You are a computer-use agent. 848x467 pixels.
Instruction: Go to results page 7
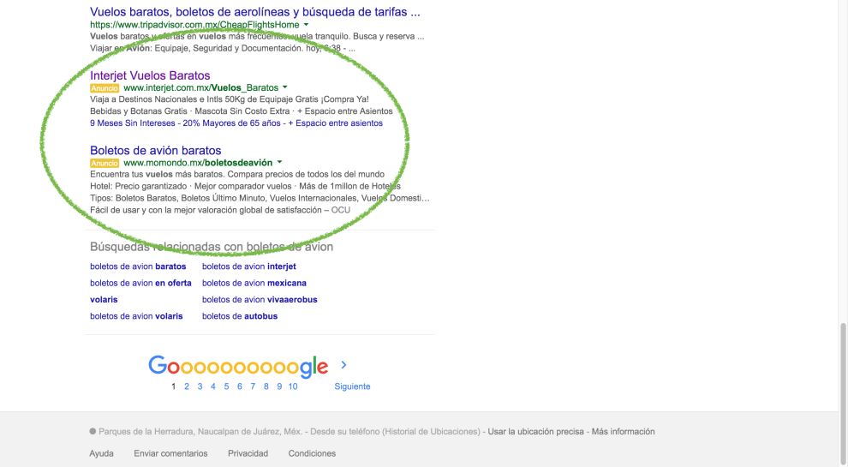(x=253, y=386)
